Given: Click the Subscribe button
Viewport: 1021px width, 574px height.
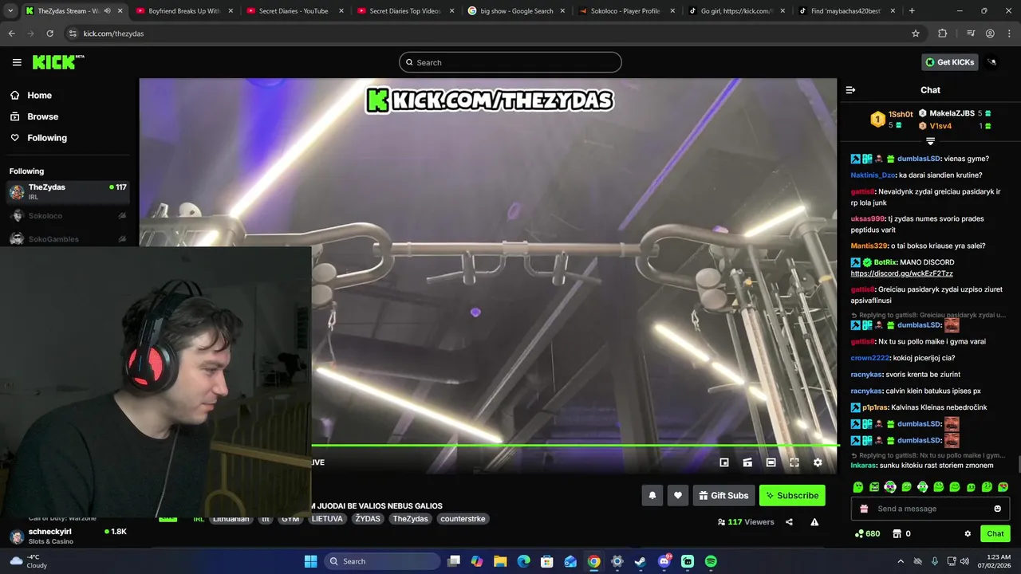Looking at the screenshot, I should click(x=792, y=495).
